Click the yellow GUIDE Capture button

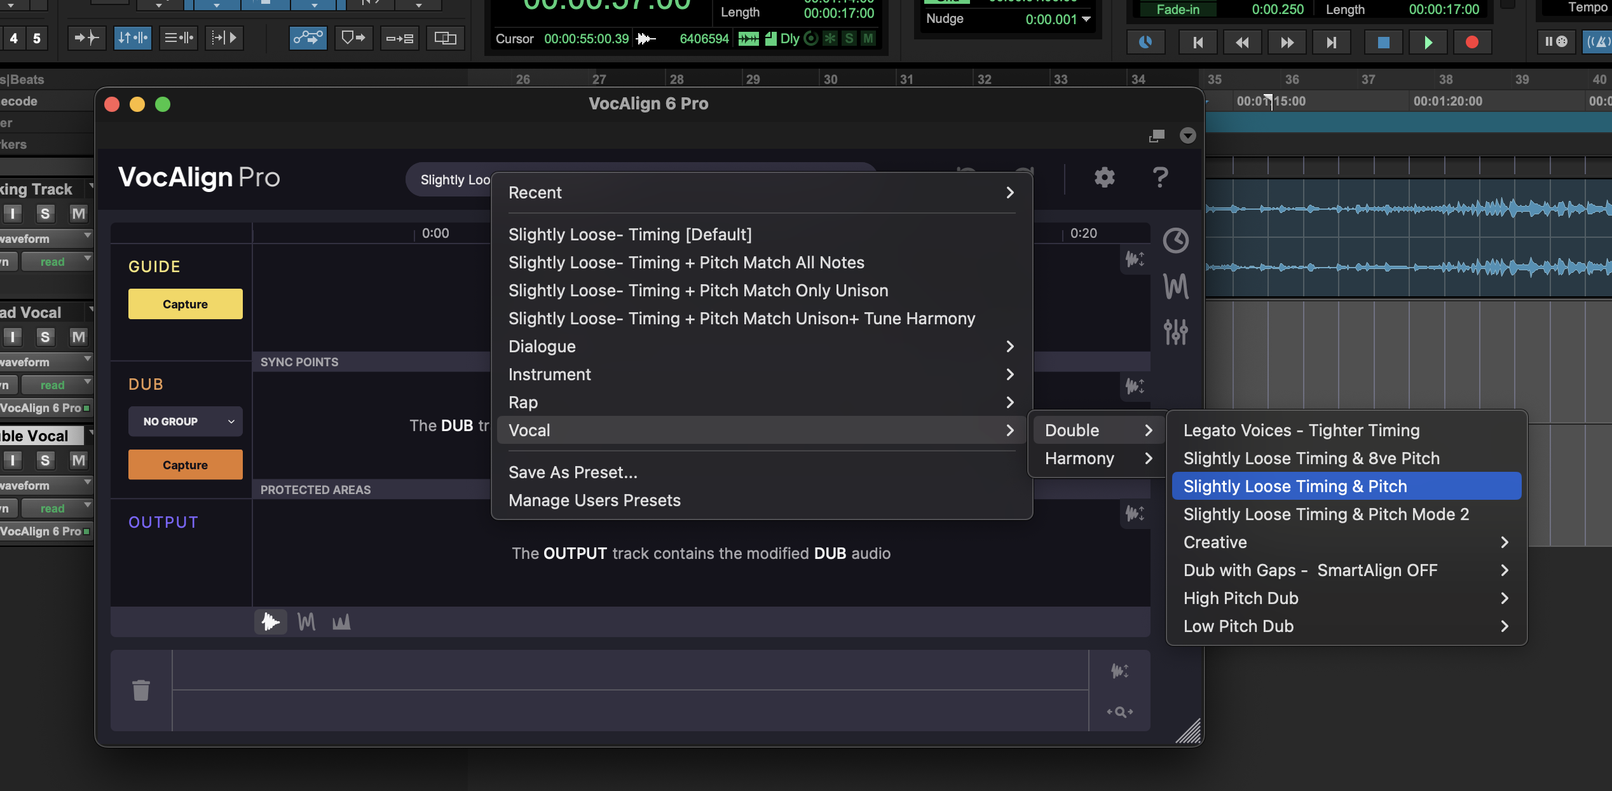pos(185,304)
